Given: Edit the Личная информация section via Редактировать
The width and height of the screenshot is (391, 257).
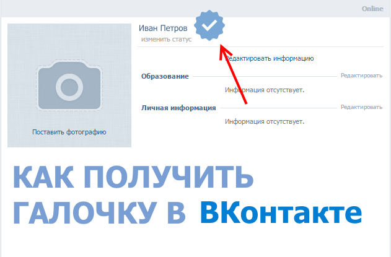Looking at the screenshot, I should pyautogui.click(x=361, y=107).
